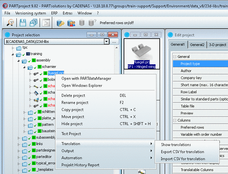This screenshot has height=174, width=228.
Task: Open the Versioning system menu
Action: (31, 13)
